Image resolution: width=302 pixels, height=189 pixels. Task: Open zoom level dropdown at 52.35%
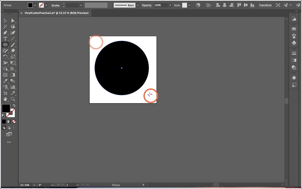pos(34,185)
